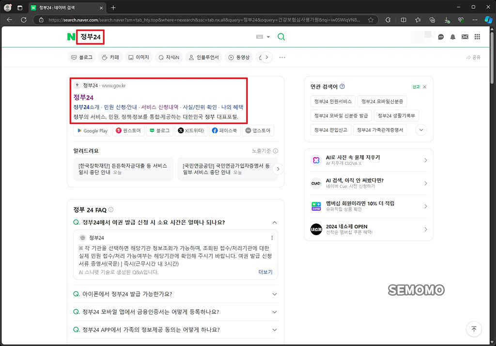Screen dimensions: 496x346
Task: Click the browser address bar
Action: [204, 20]
